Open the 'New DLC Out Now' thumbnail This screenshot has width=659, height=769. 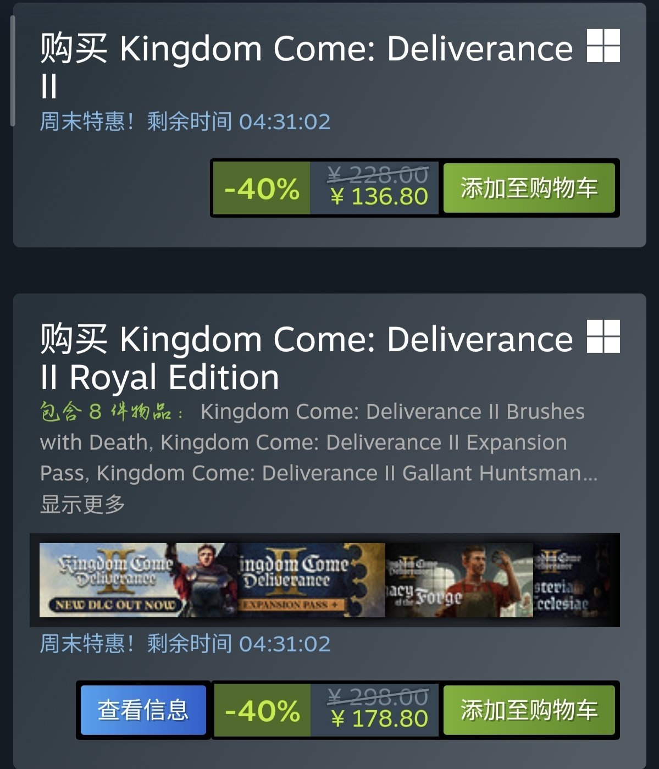pos(139,580)
